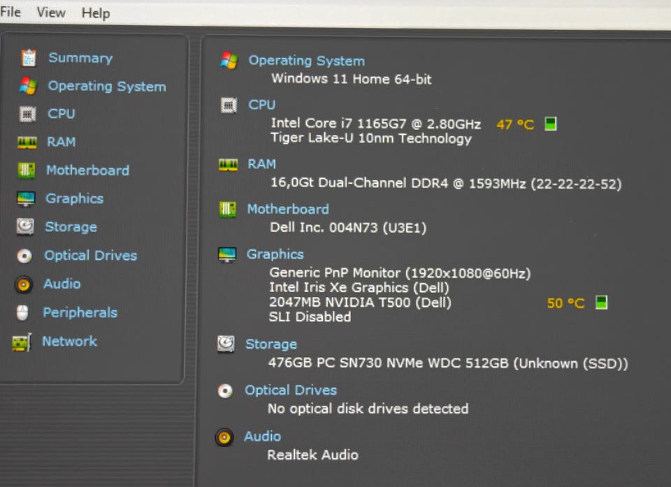Open the Help menu
The image size is (671, 487).
click(96, 13)
